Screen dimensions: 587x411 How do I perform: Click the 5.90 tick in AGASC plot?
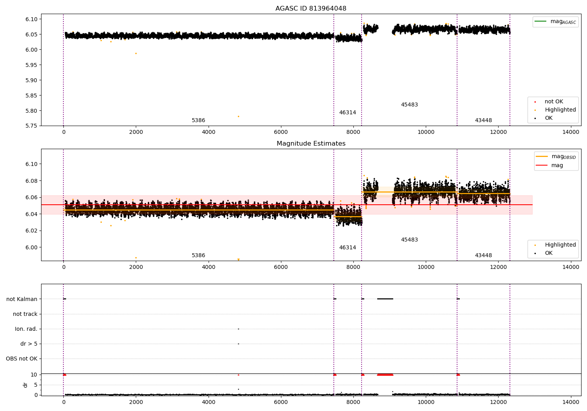pyautogui.click(x=31, y=80)
